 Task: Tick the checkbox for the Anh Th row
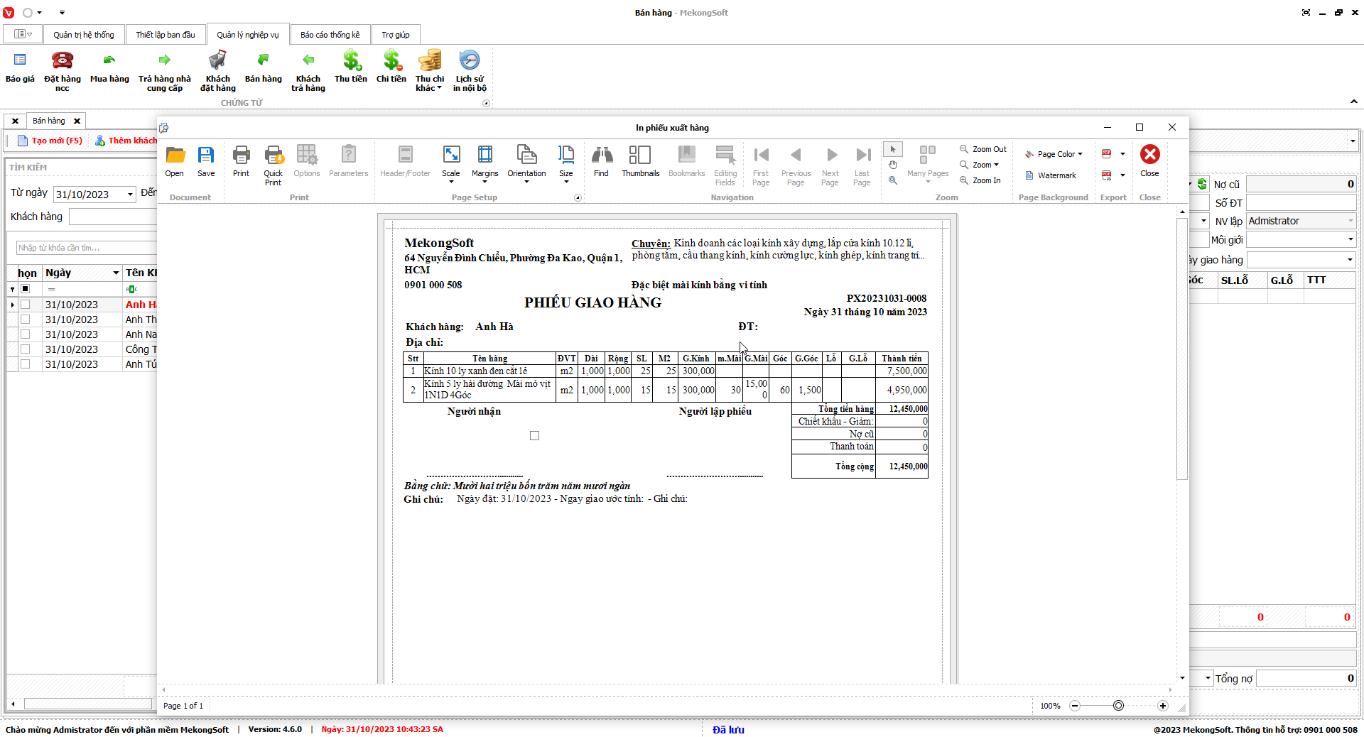pos(26,320)
